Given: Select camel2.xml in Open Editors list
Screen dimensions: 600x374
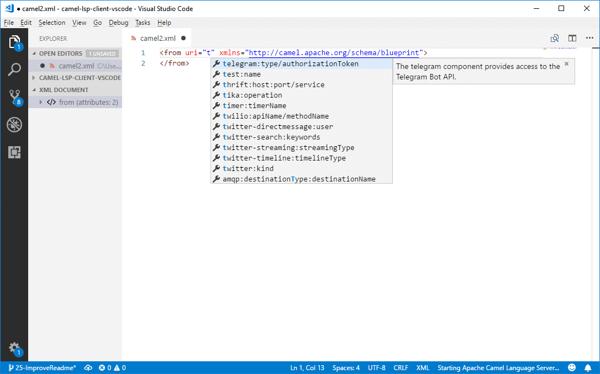Looking at the screenshot, I should click(x=75, y=66).
